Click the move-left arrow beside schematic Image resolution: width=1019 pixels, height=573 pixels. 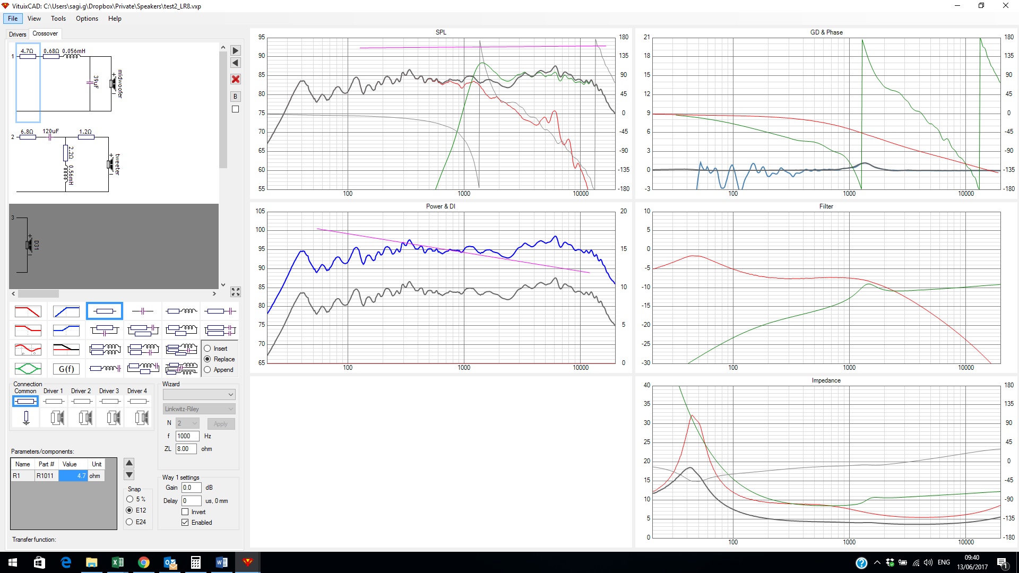236,63
